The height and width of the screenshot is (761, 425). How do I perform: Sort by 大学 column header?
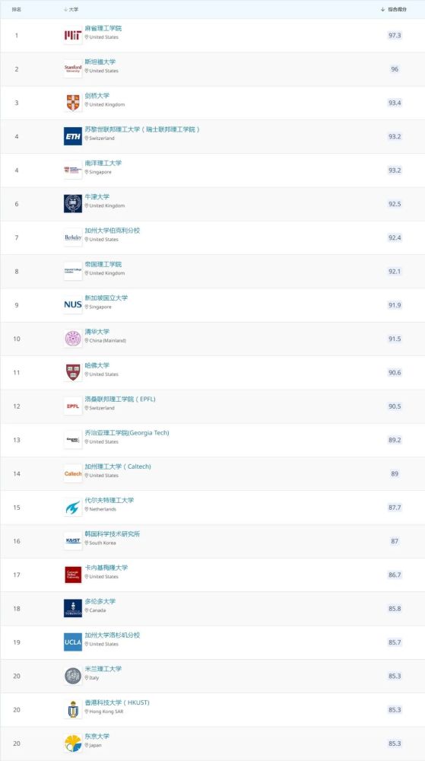71,9
